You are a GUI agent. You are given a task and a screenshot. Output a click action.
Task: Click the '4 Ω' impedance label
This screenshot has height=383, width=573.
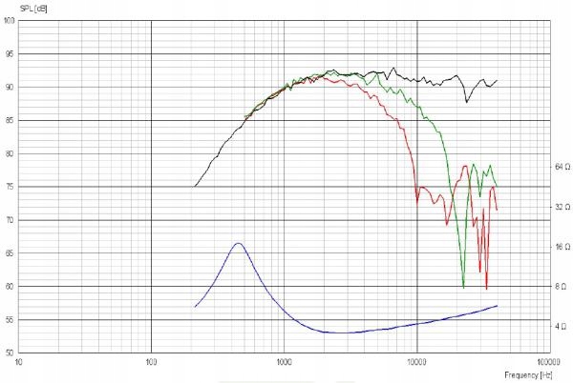point(561,326)
